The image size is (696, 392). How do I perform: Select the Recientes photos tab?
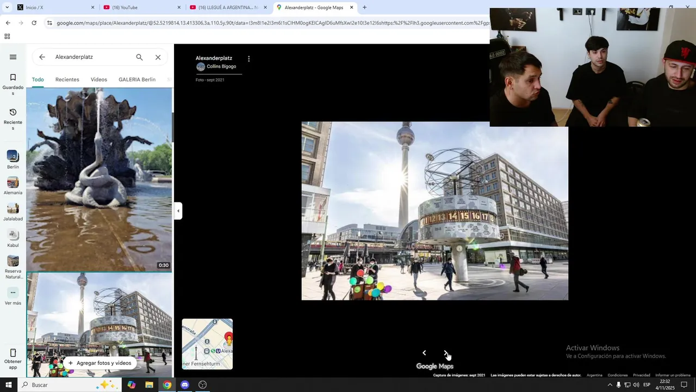coord(67,79)
